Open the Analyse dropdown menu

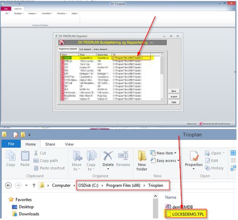32,14
